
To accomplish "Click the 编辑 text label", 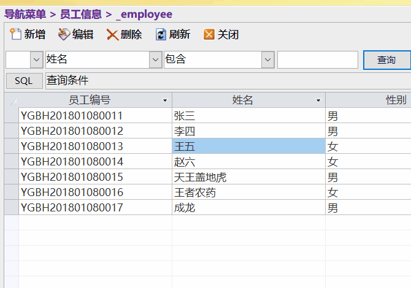I will (x=83, y=34).
